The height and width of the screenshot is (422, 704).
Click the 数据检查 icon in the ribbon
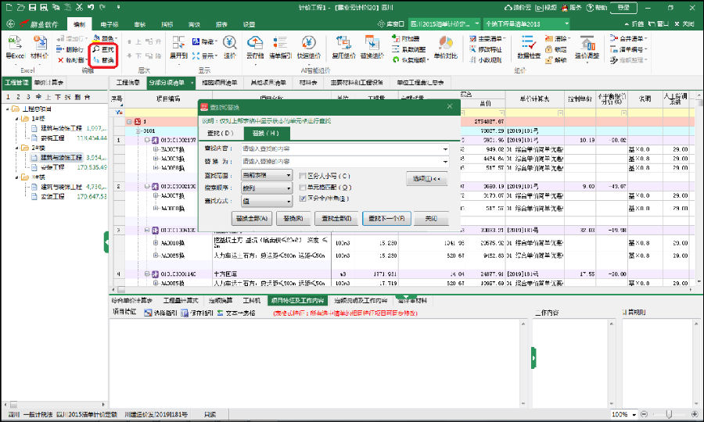[x=528, y=47]
